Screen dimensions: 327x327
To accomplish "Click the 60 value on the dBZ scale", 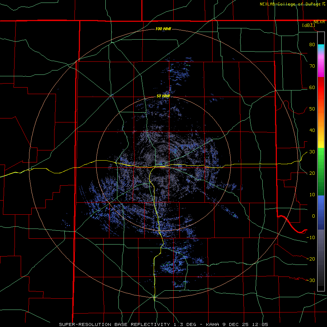I will click(312, 87).
